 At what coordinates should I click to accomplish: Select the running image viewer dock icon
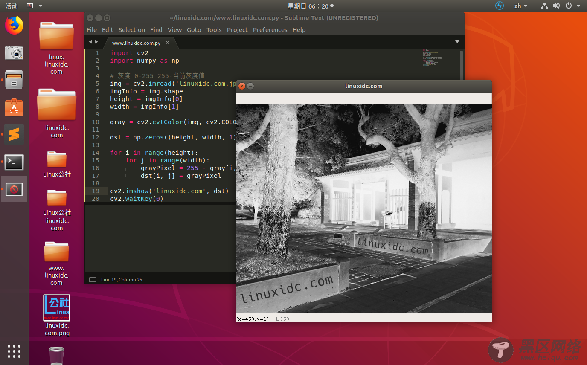pyautogui.click(x=14, y=189)
